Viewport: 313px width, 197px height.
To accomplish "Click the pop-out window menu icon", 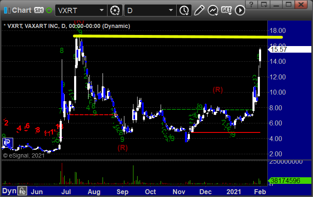I will click(264, 5).
